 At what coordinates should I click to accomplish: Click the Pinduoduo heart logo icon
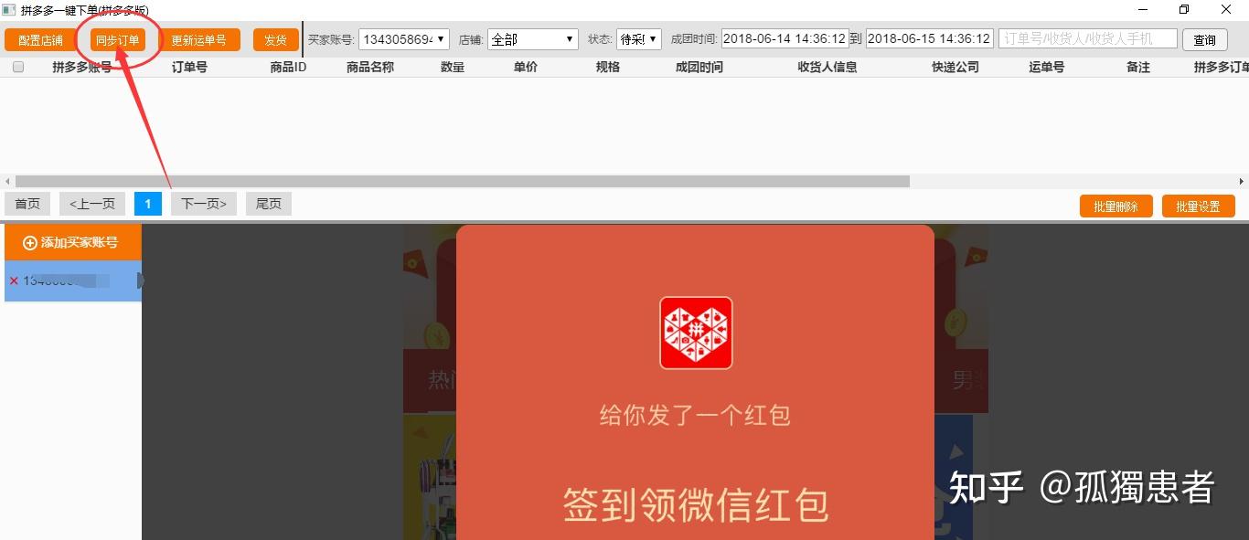696,333
